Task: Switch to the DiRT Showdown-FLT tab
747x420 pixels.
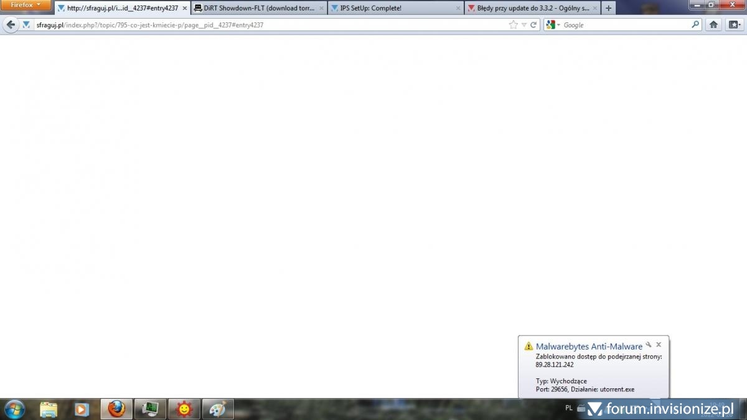Action: 259,8
